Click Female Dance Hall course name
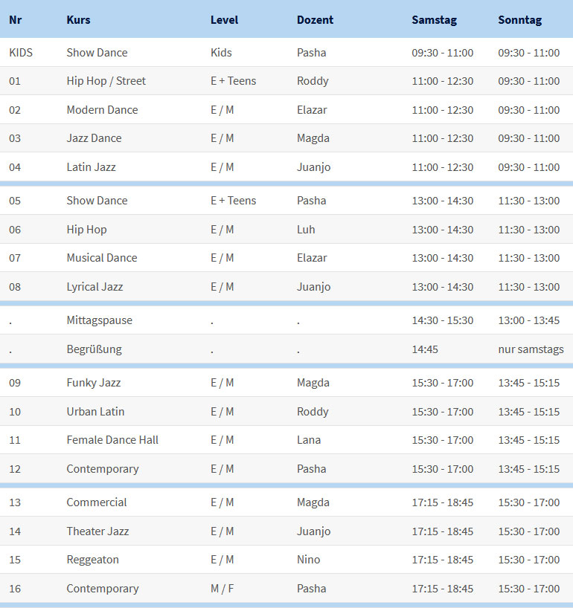The height and width of the screenshot is (608, 573). tap(112, 440)
